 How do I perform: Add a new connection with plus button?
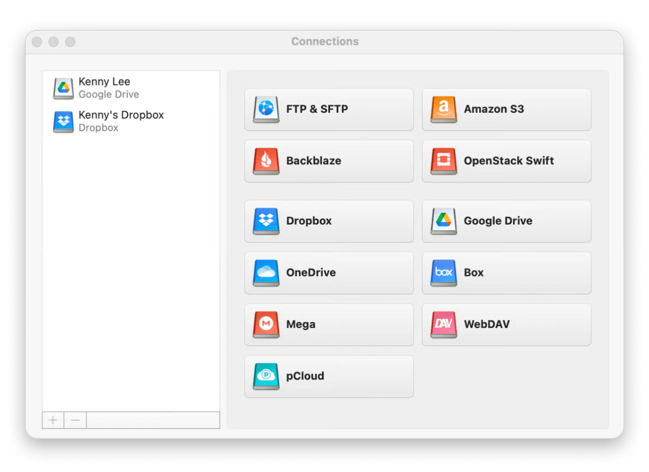pyautogui.click(x=53, y=420)
